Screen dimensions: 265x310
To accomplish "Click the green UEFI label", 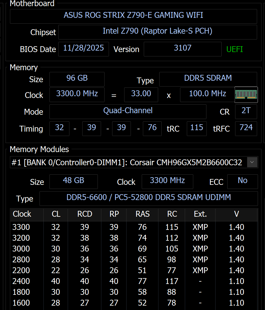I will click(x=235, y=49).
